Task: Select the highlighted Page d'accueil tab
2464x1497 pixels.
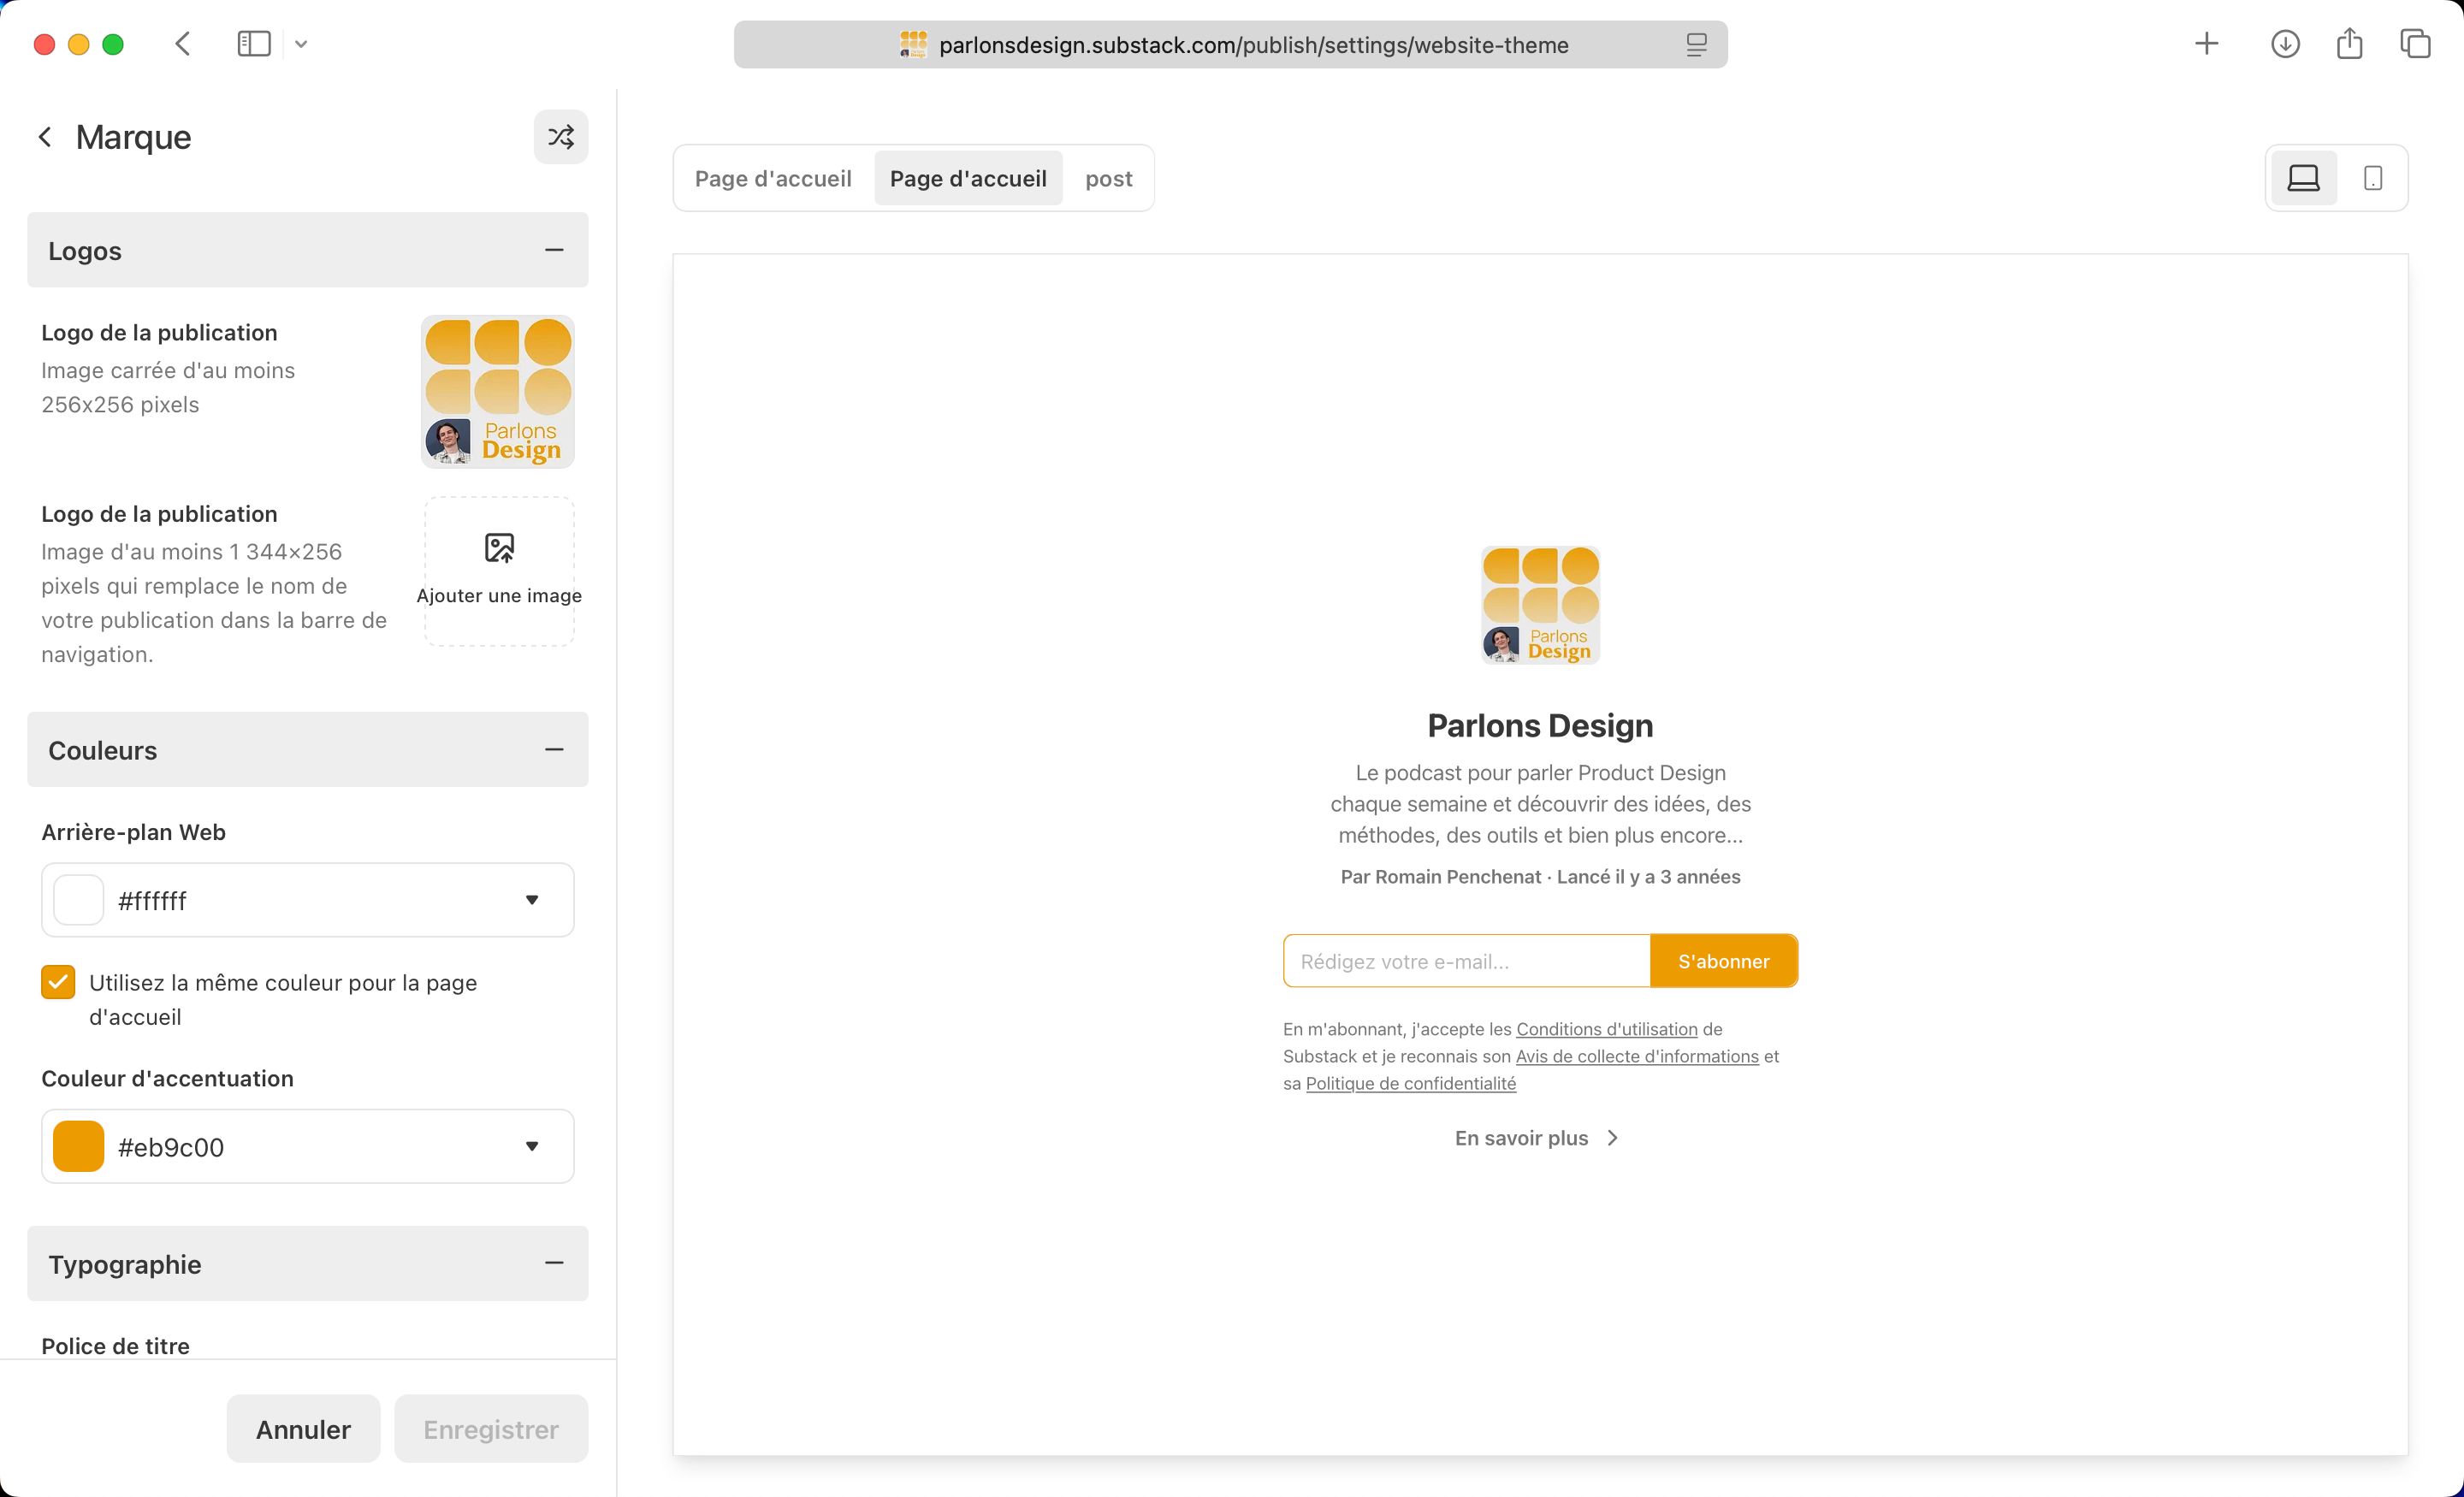Action: (x=968, y=178)
